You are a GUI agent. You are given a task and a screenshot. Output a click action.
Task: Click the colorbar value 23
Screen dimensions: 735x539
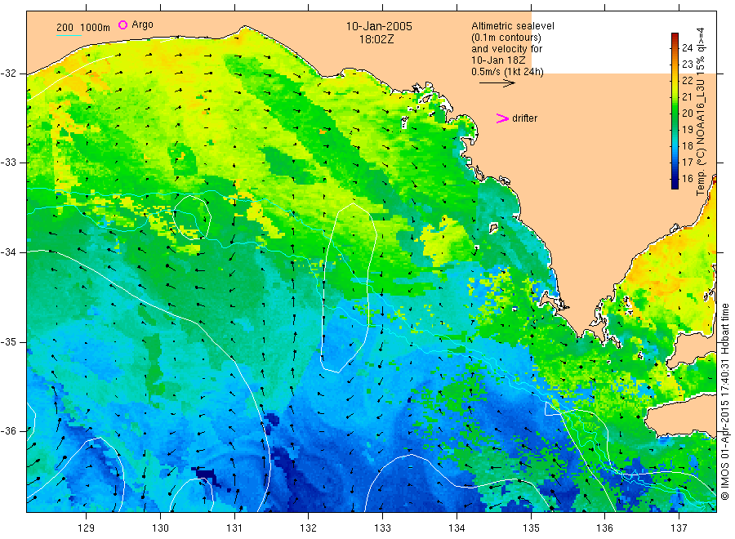(x=687, y=64)
